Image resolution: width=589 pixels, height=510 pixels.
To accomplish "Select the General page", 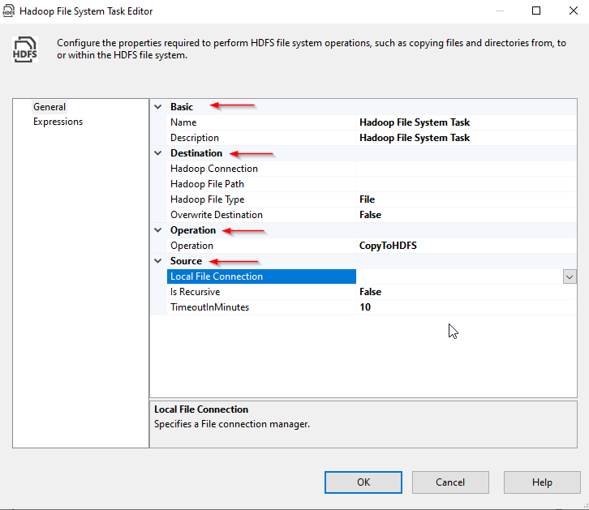I will point(49,107).
